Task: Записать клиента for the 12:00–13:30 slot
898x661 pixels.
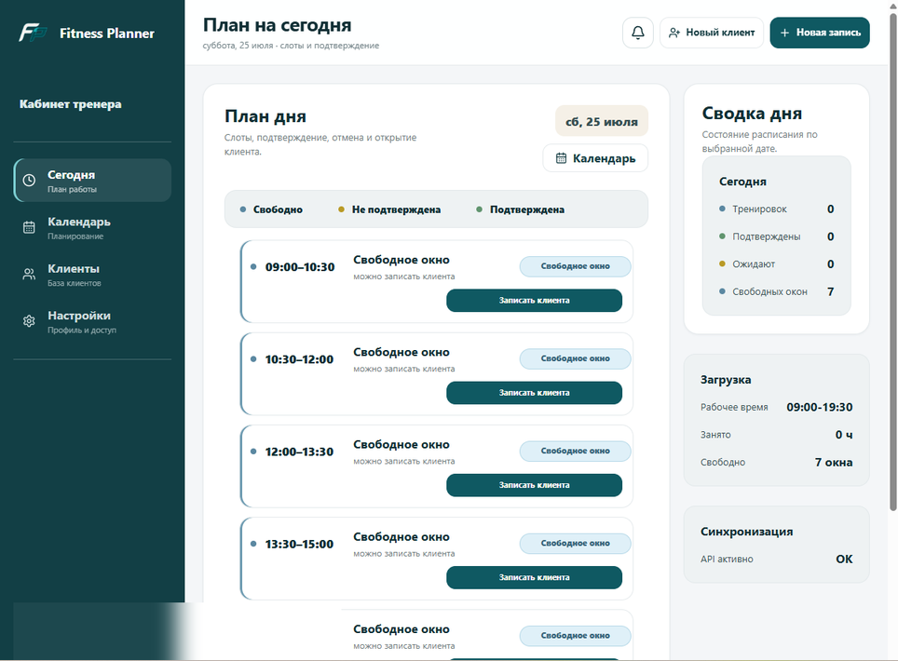Action: [x=534, y=485]
